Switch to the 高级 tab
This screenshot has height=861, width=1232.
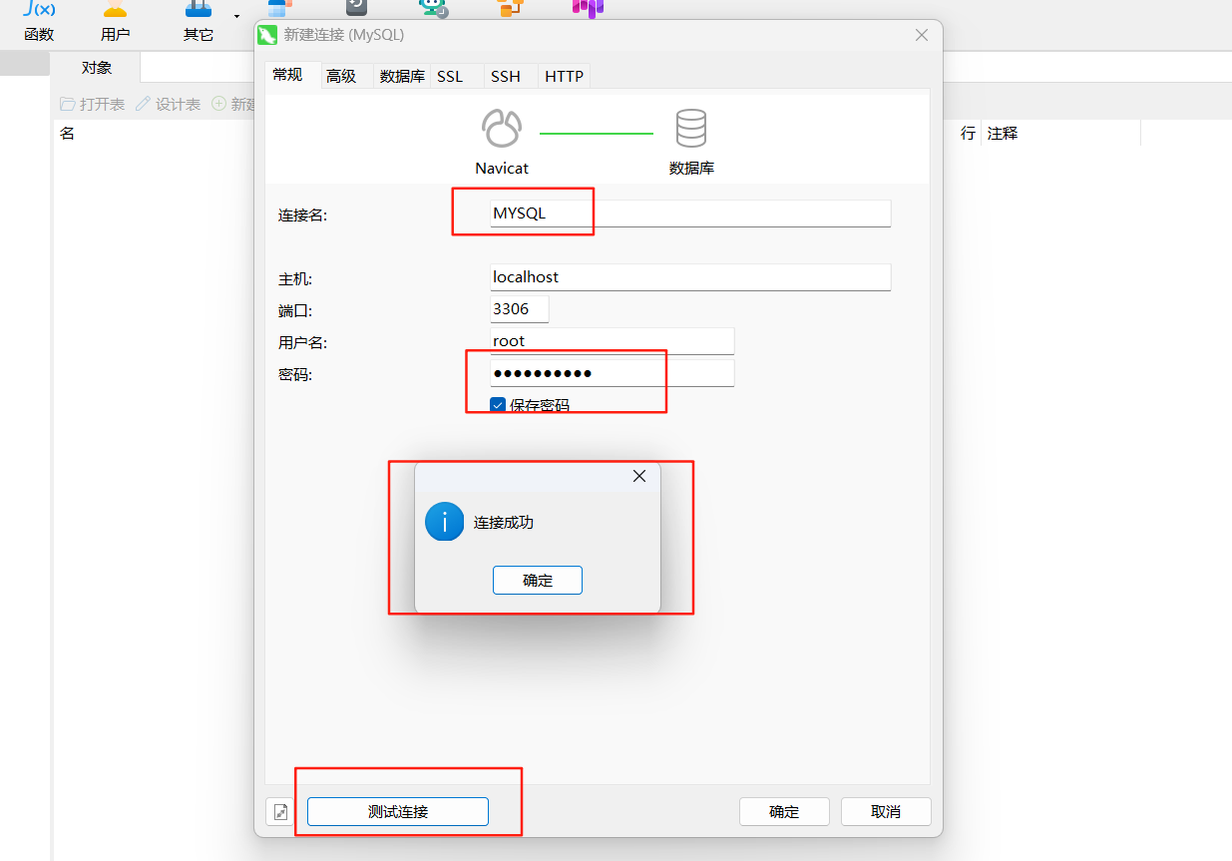pos(341,76)
